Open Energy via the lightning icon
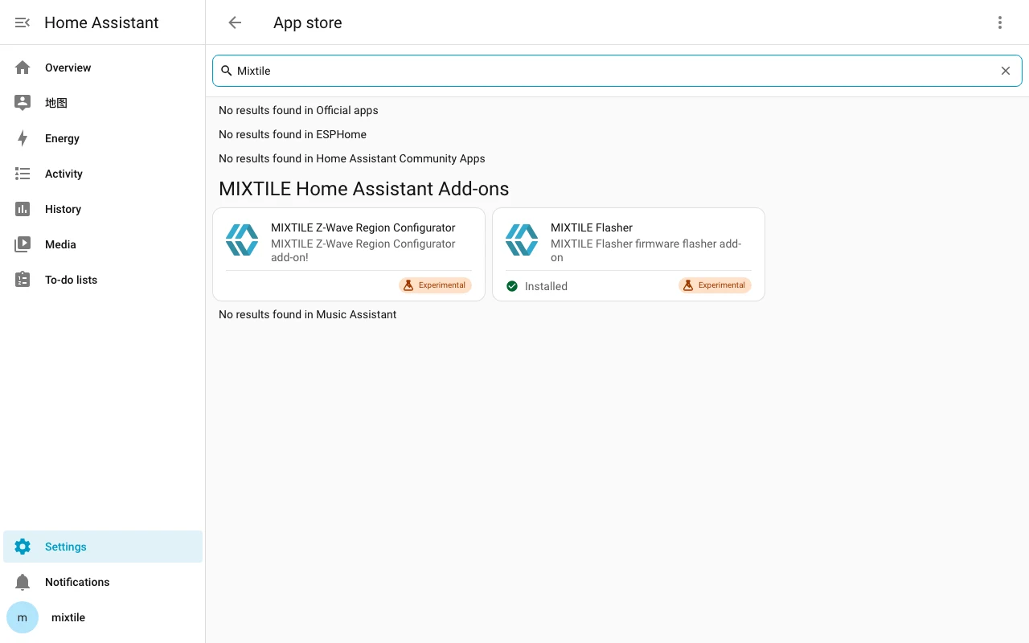The height and width of the screenshot is (643, 1029). (23, 138)
